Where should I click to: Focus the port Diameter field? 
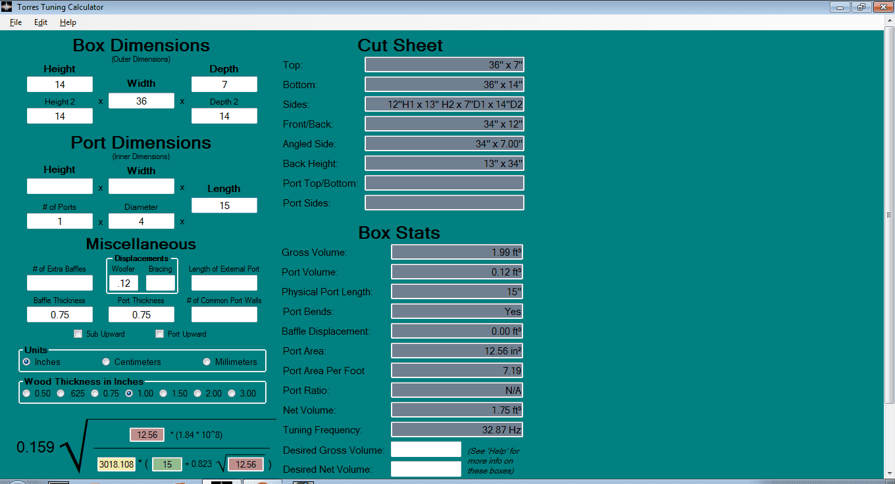coord(141,221)
